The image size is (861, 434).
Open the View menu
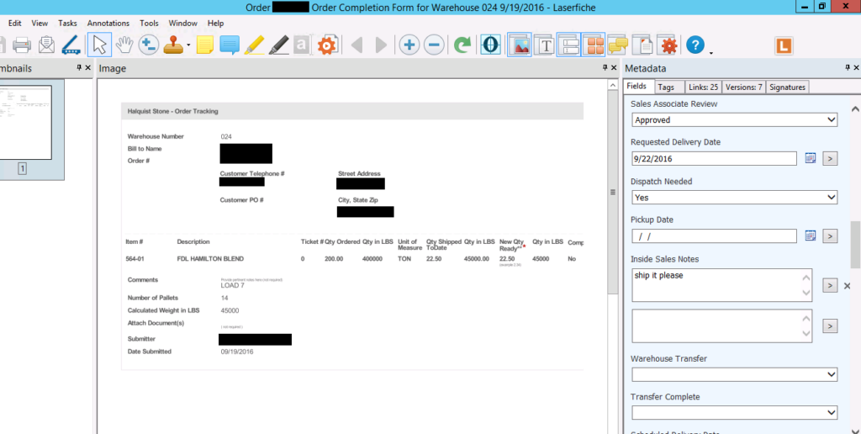click(40, 23)
